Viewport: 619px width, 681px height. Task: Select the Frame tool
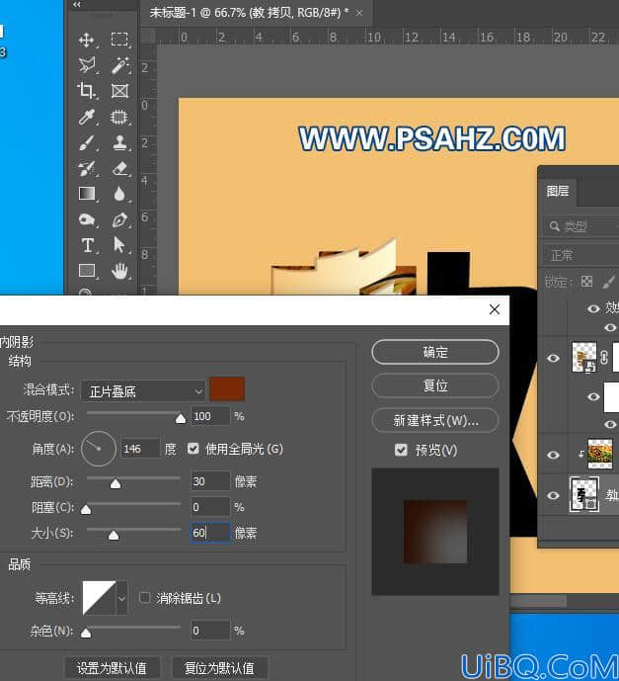click(119, 91)
